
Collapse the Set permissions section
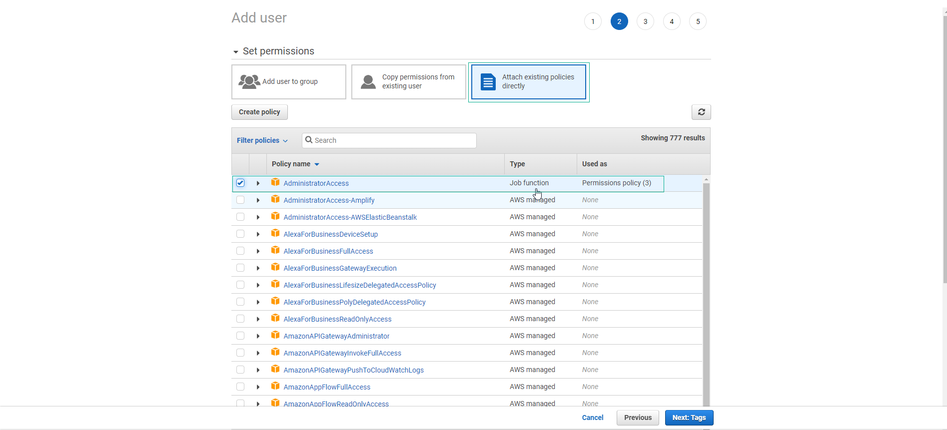236,52
